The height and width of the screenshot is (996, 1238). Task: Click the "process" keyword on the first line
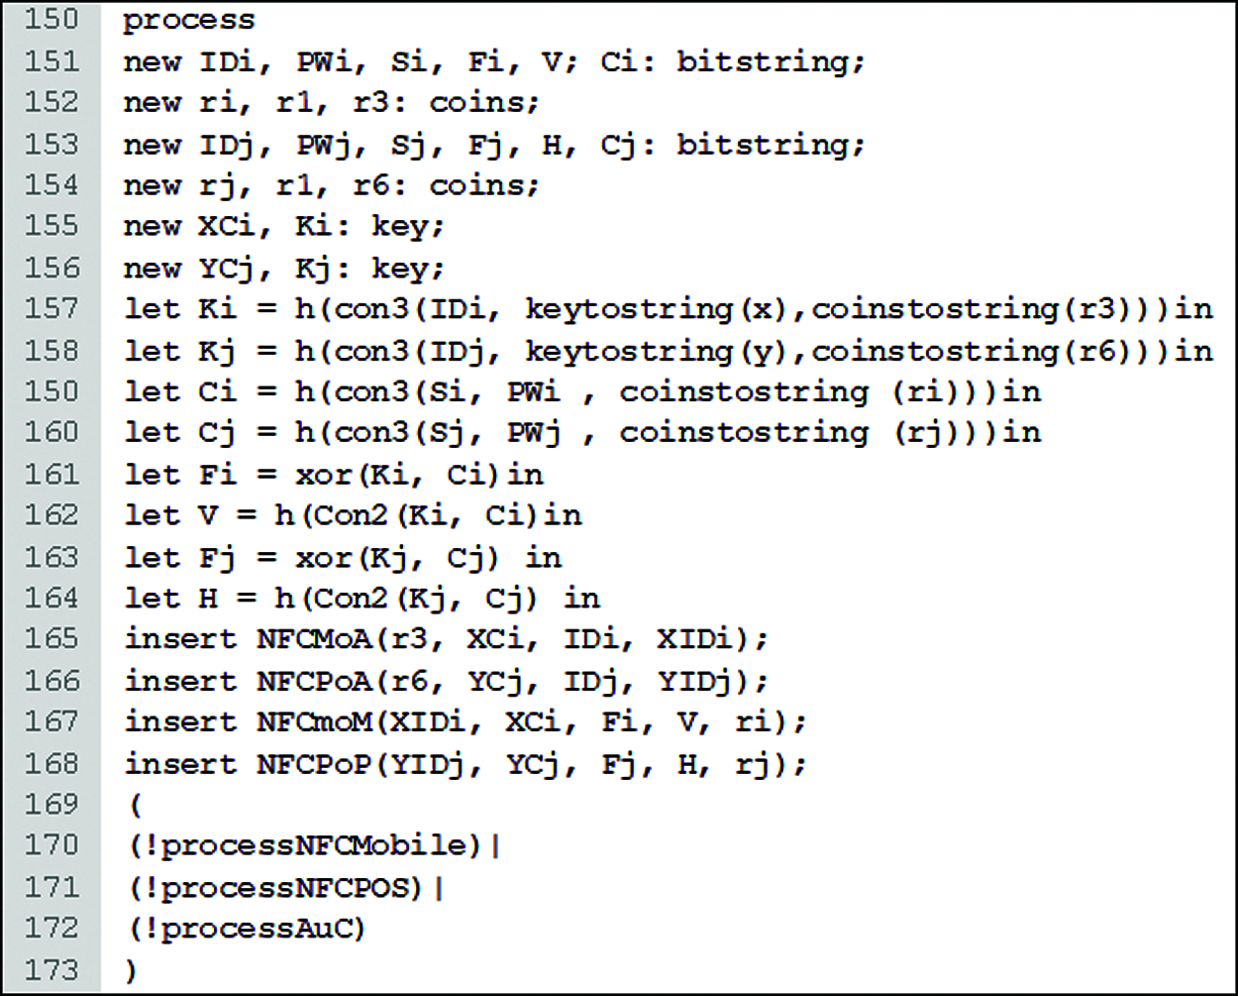pyautogui.click(x=188, y=21)
